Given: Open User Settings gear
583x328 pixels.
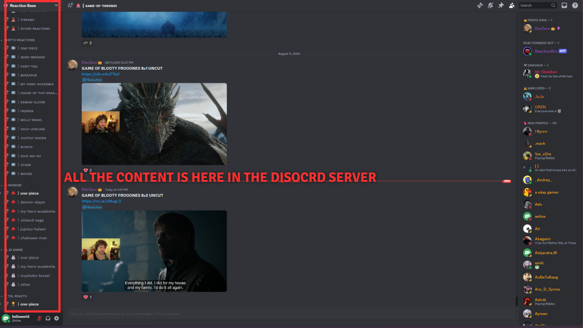Looking at the screenshot, I should pos(56,318).
